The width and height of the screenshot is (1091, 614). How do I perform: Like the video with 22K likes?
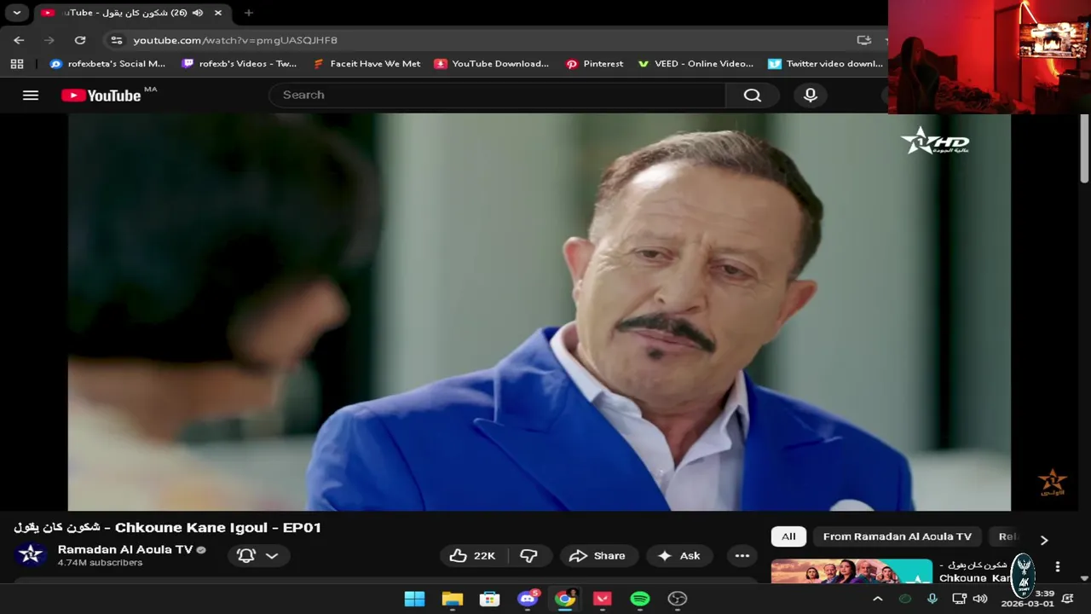pos(473,556)
